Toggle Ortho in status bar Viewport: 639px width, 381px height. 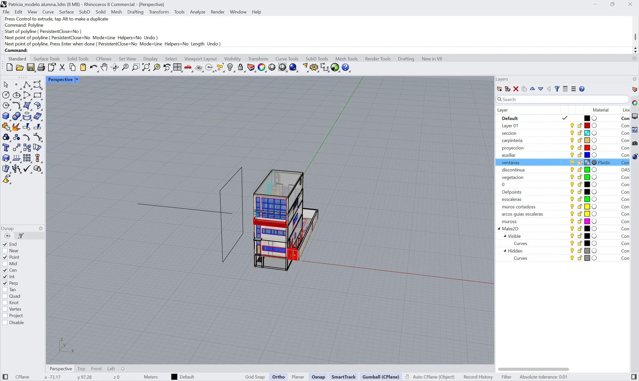click(278, 377)
